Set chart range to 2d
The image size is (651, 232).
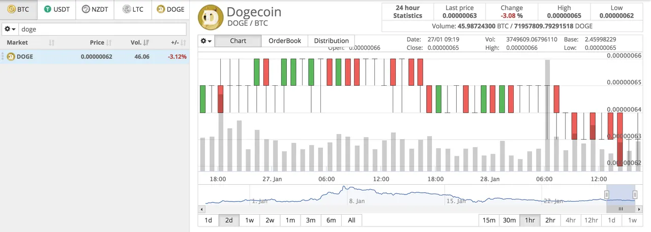229,220
